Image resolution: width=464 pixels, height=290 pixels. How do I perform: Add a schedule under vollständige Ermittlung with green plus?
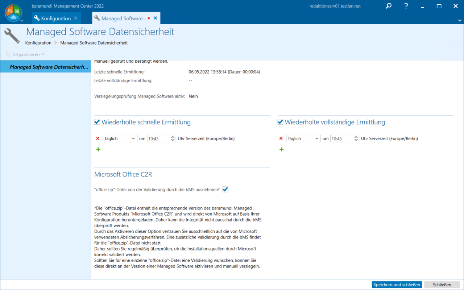pyautogui.click(x=282, y=149)
